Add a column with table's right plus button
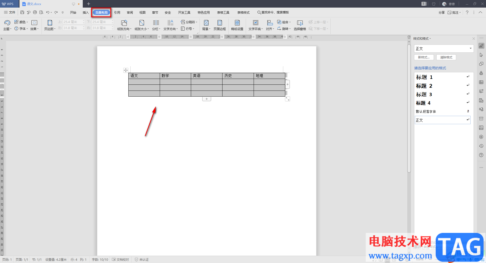The width and height of the screenshot is (486, 263). [288, 84]
